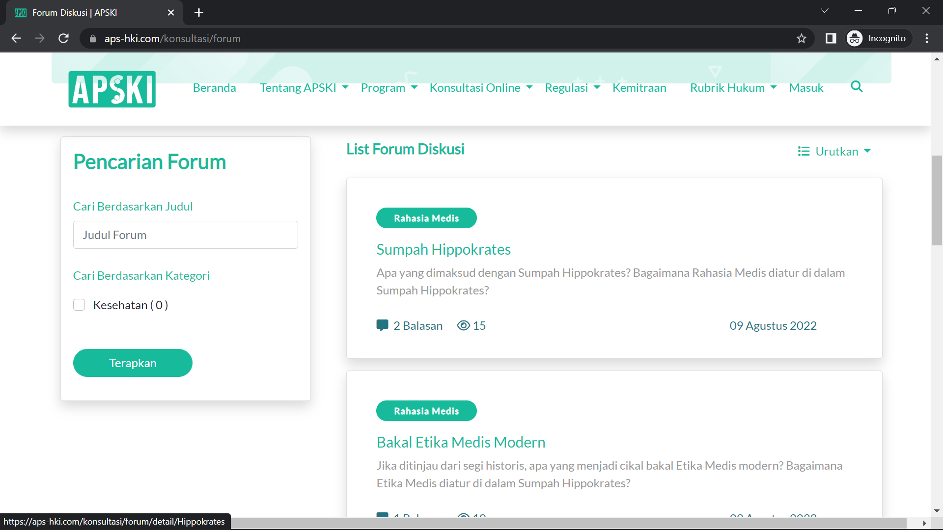Click the APSKI logo
The width and height of the screenshot is (943, 530).
click(x=112, y=89)
